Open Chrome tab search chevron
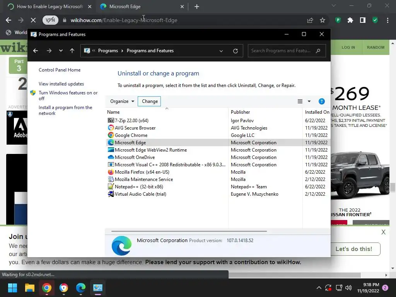Screen dimensions: 396x297 tap(334, 5)
